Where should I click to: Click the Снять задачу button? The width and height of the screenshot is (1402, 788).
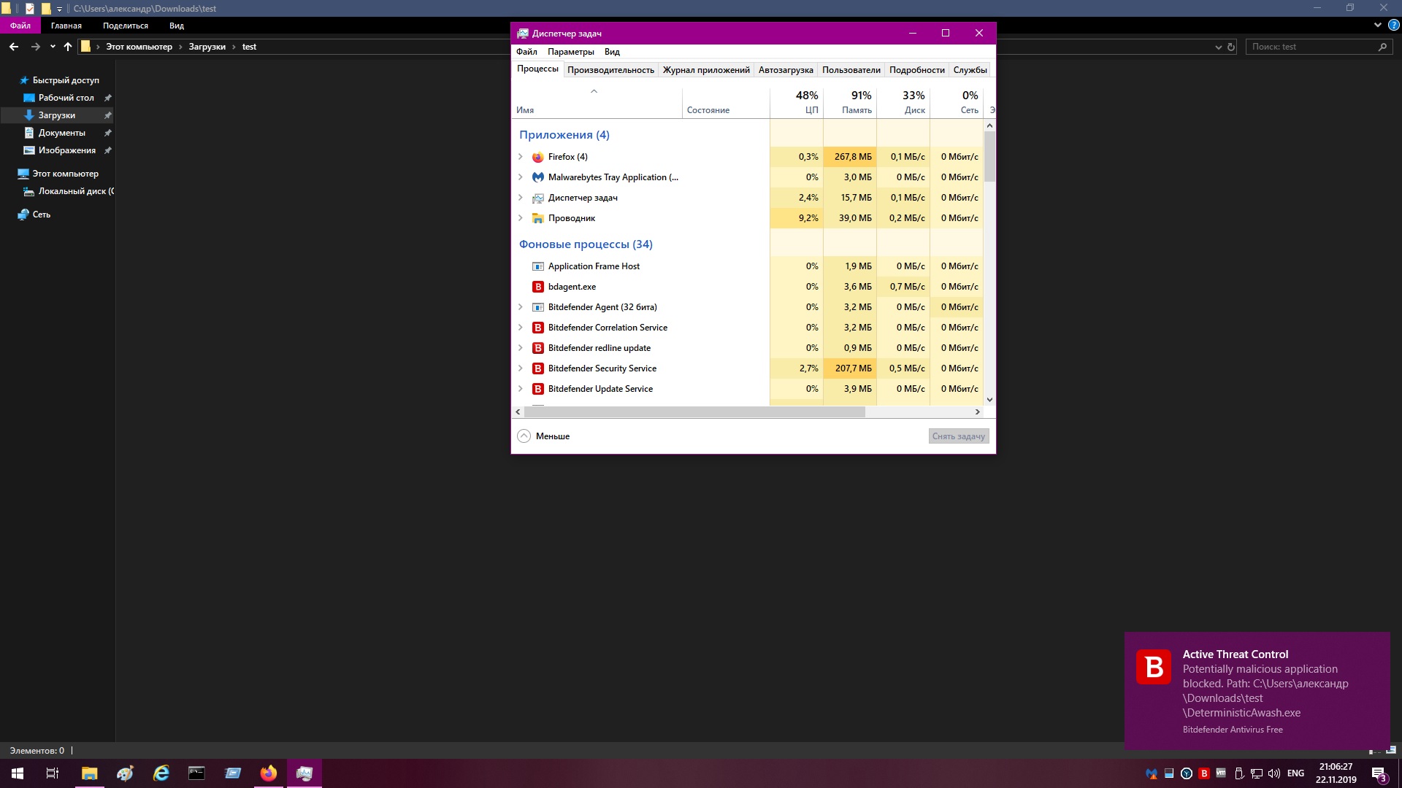[x=958, y=436]
